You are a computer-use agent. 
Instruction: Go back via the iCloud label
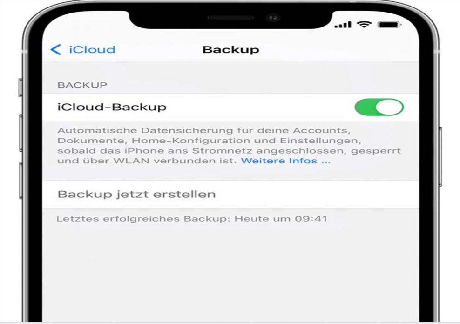tap(92, 50)
